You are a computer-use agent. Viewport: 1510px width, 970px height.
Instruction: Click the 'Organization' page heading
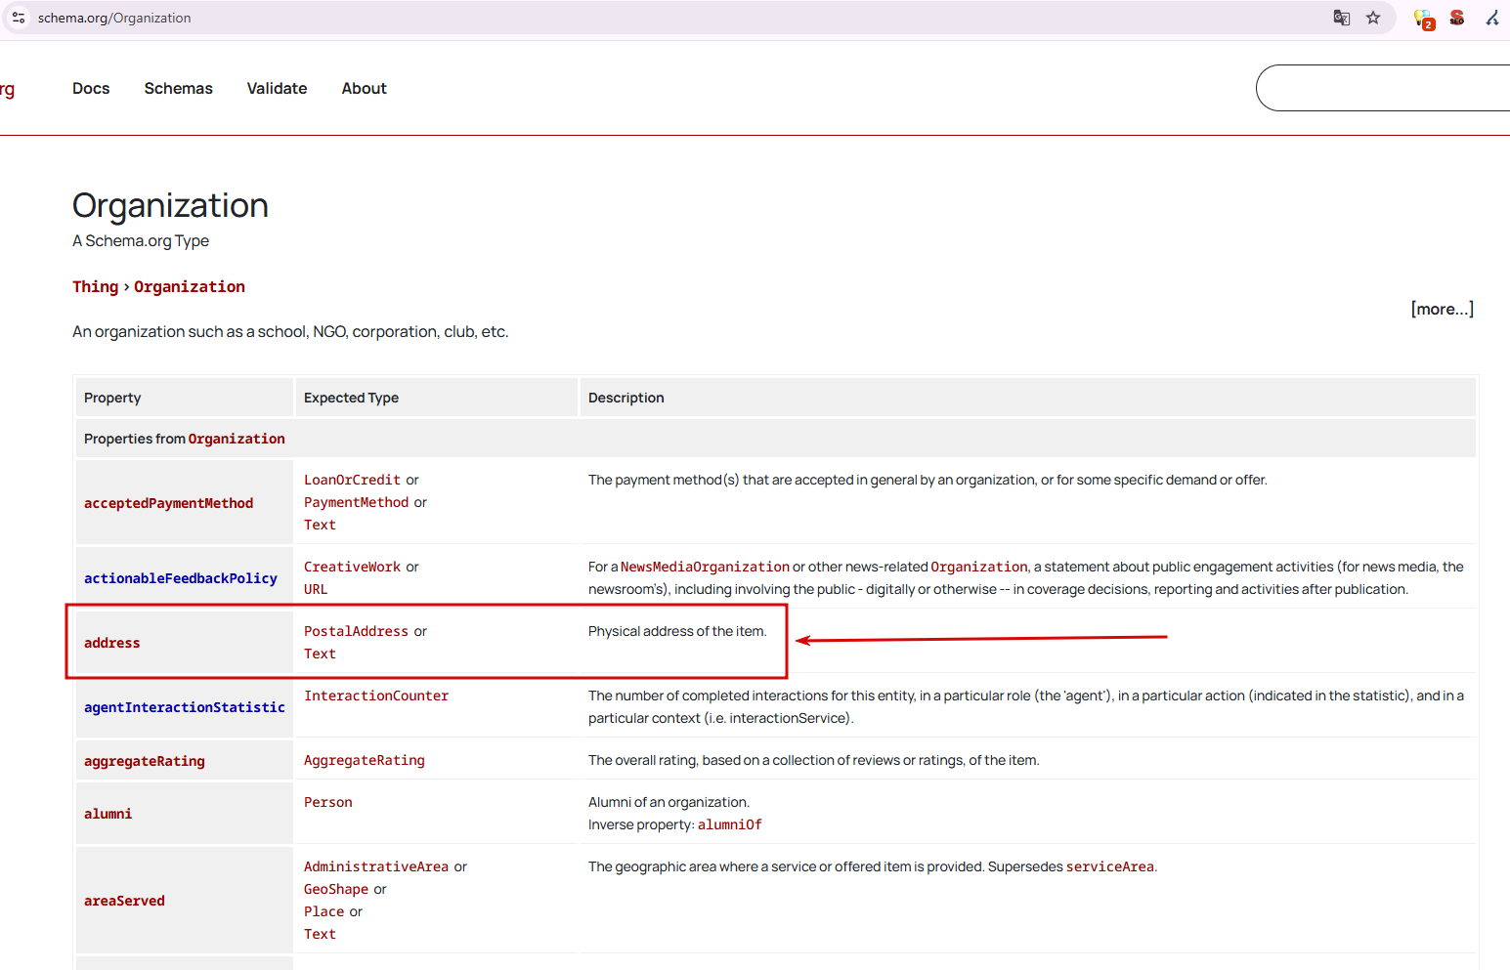[x=170, y=205]
